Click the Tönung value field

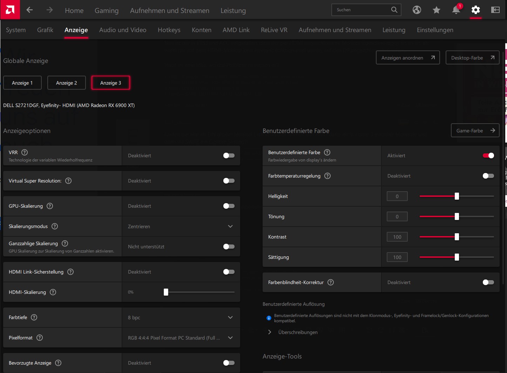pos(397,216)
